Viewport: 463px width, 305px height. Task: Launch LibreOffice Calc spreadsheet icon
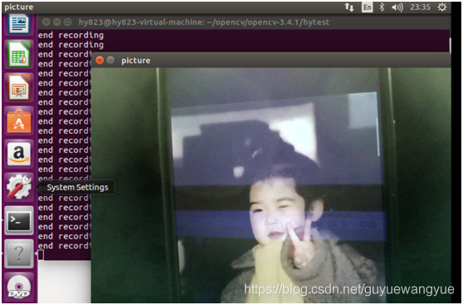point(19,54)
